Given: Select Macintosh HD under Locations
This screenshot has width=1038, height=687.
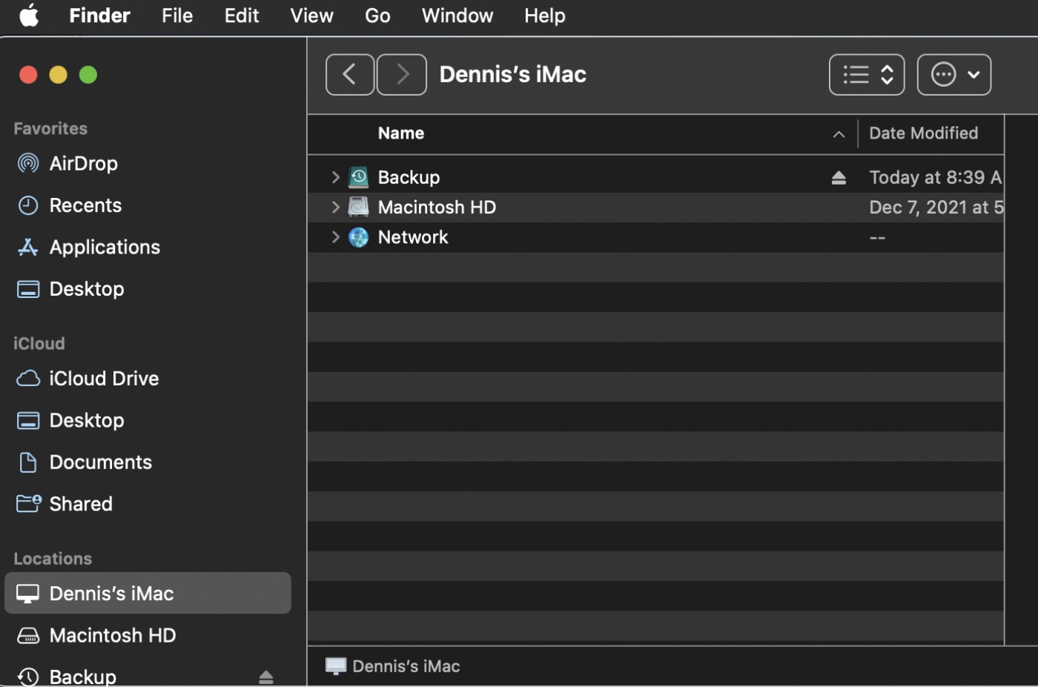Looking at the screenshot, I should coord(112,635).
